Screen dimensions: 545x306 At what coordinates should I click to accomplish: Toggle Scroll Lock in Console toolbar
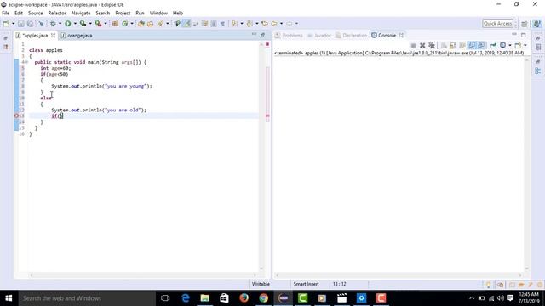click(453, 45)
